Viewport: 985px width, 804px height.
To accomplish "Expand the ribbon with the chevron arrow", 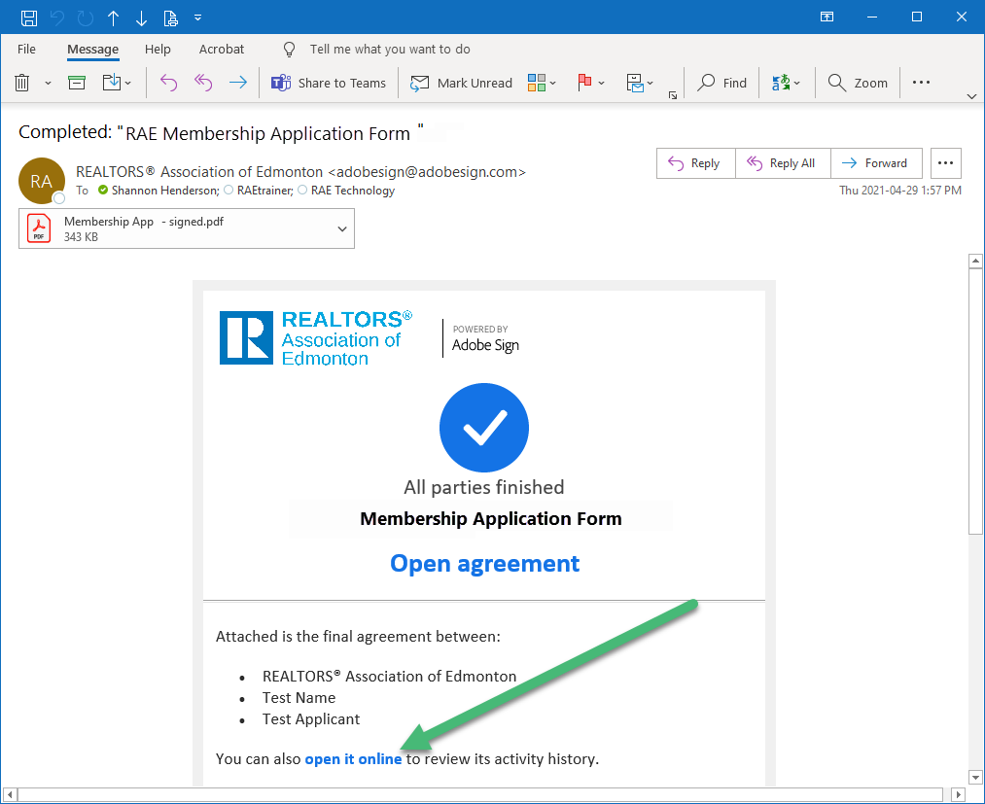I will [x=971, y=96].
